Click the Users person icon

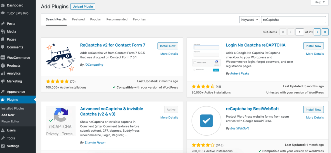pos(3,130)
